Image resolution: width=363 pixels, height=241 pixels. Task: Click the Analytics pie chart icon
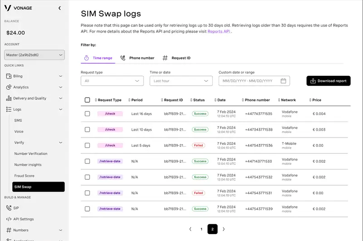(x=9, y=87)
